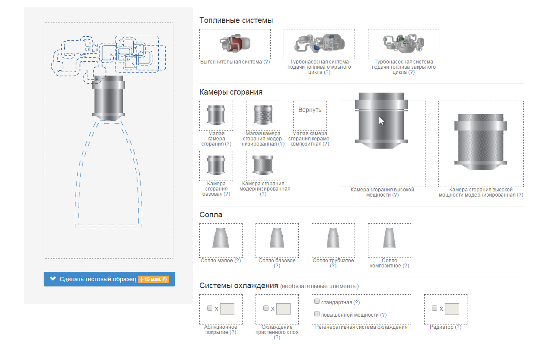Open help for Камера сгорания базовая

point(227,194)
